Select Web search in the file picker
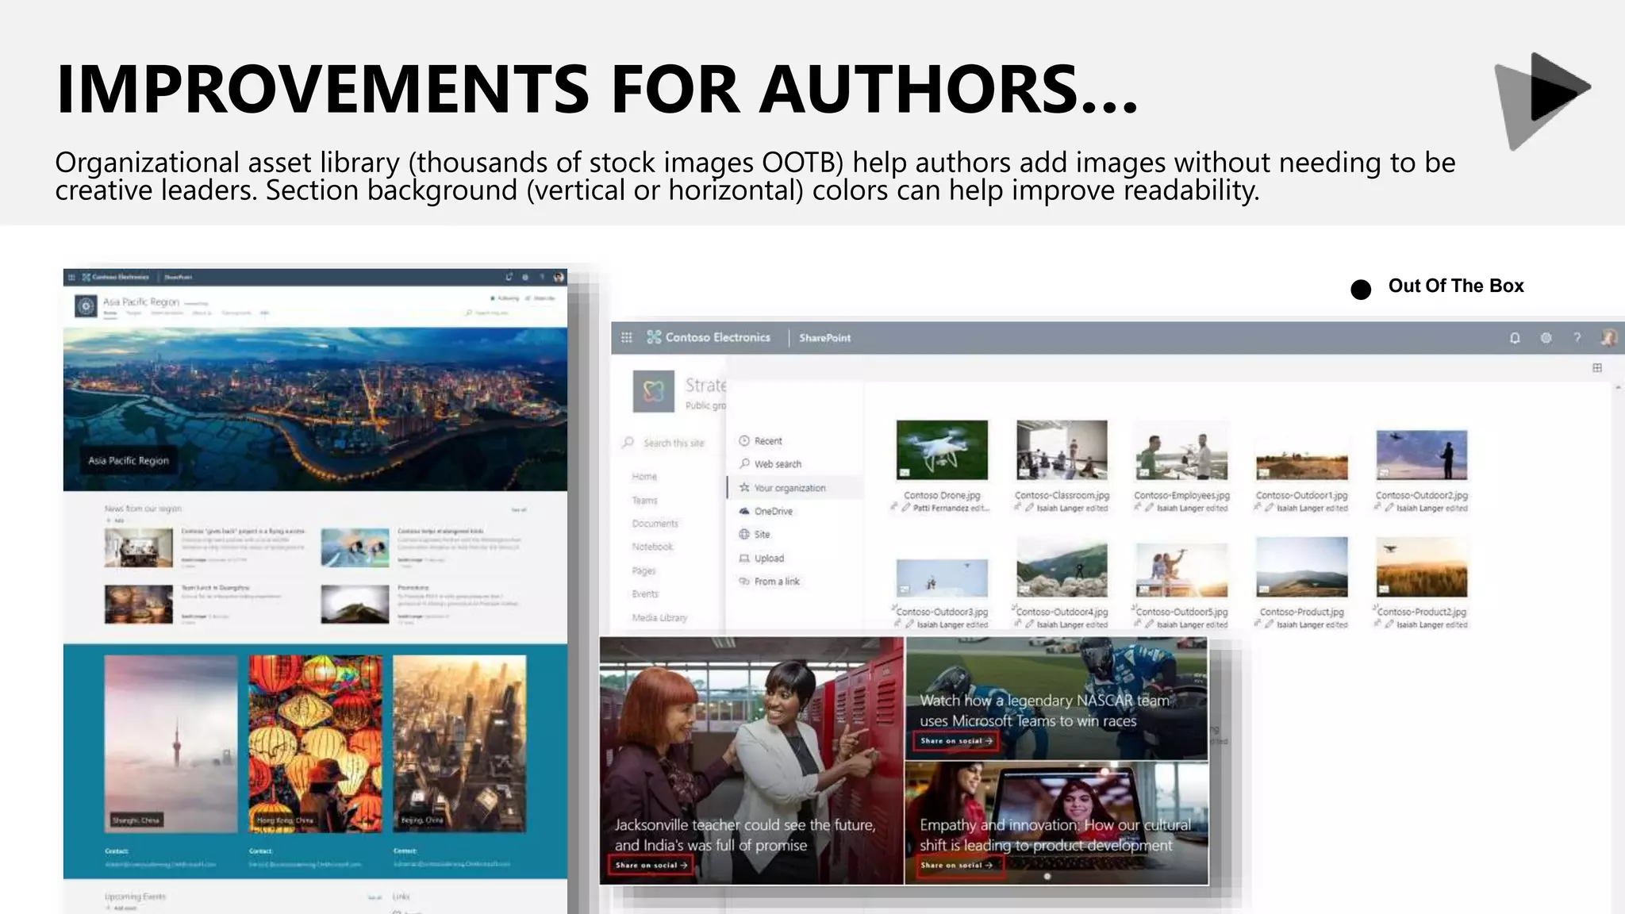The image size is (1625, 914). [778, 464]
